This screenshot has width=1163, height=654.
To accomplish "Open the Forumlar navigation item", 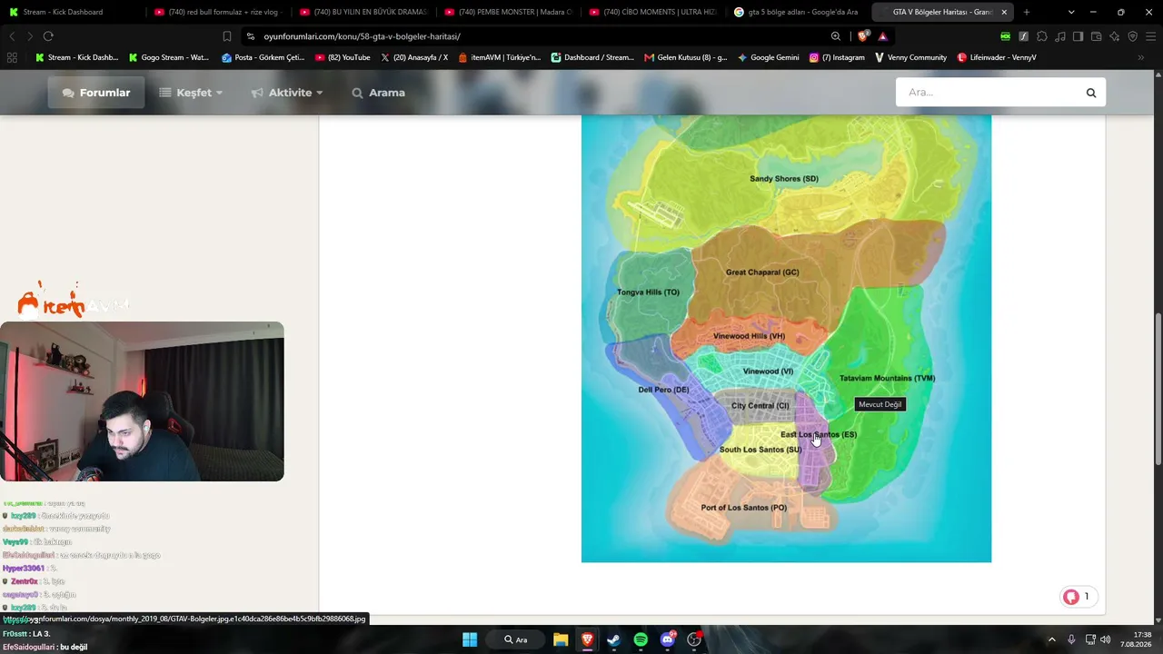I will pyautogui.click(x=96, y=93).
